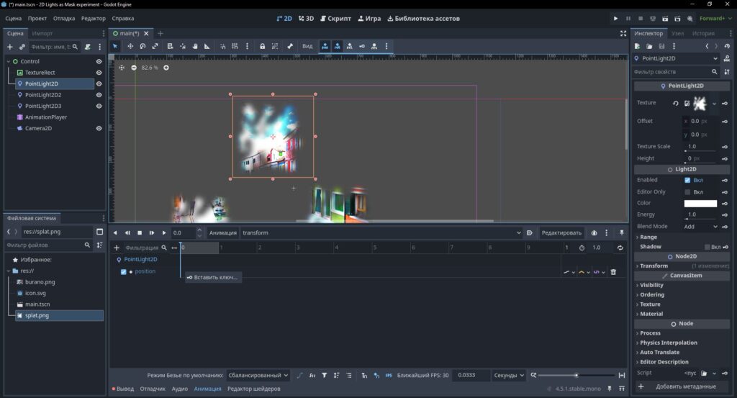Click the Редактировать animation button

(x=561, y=232)
